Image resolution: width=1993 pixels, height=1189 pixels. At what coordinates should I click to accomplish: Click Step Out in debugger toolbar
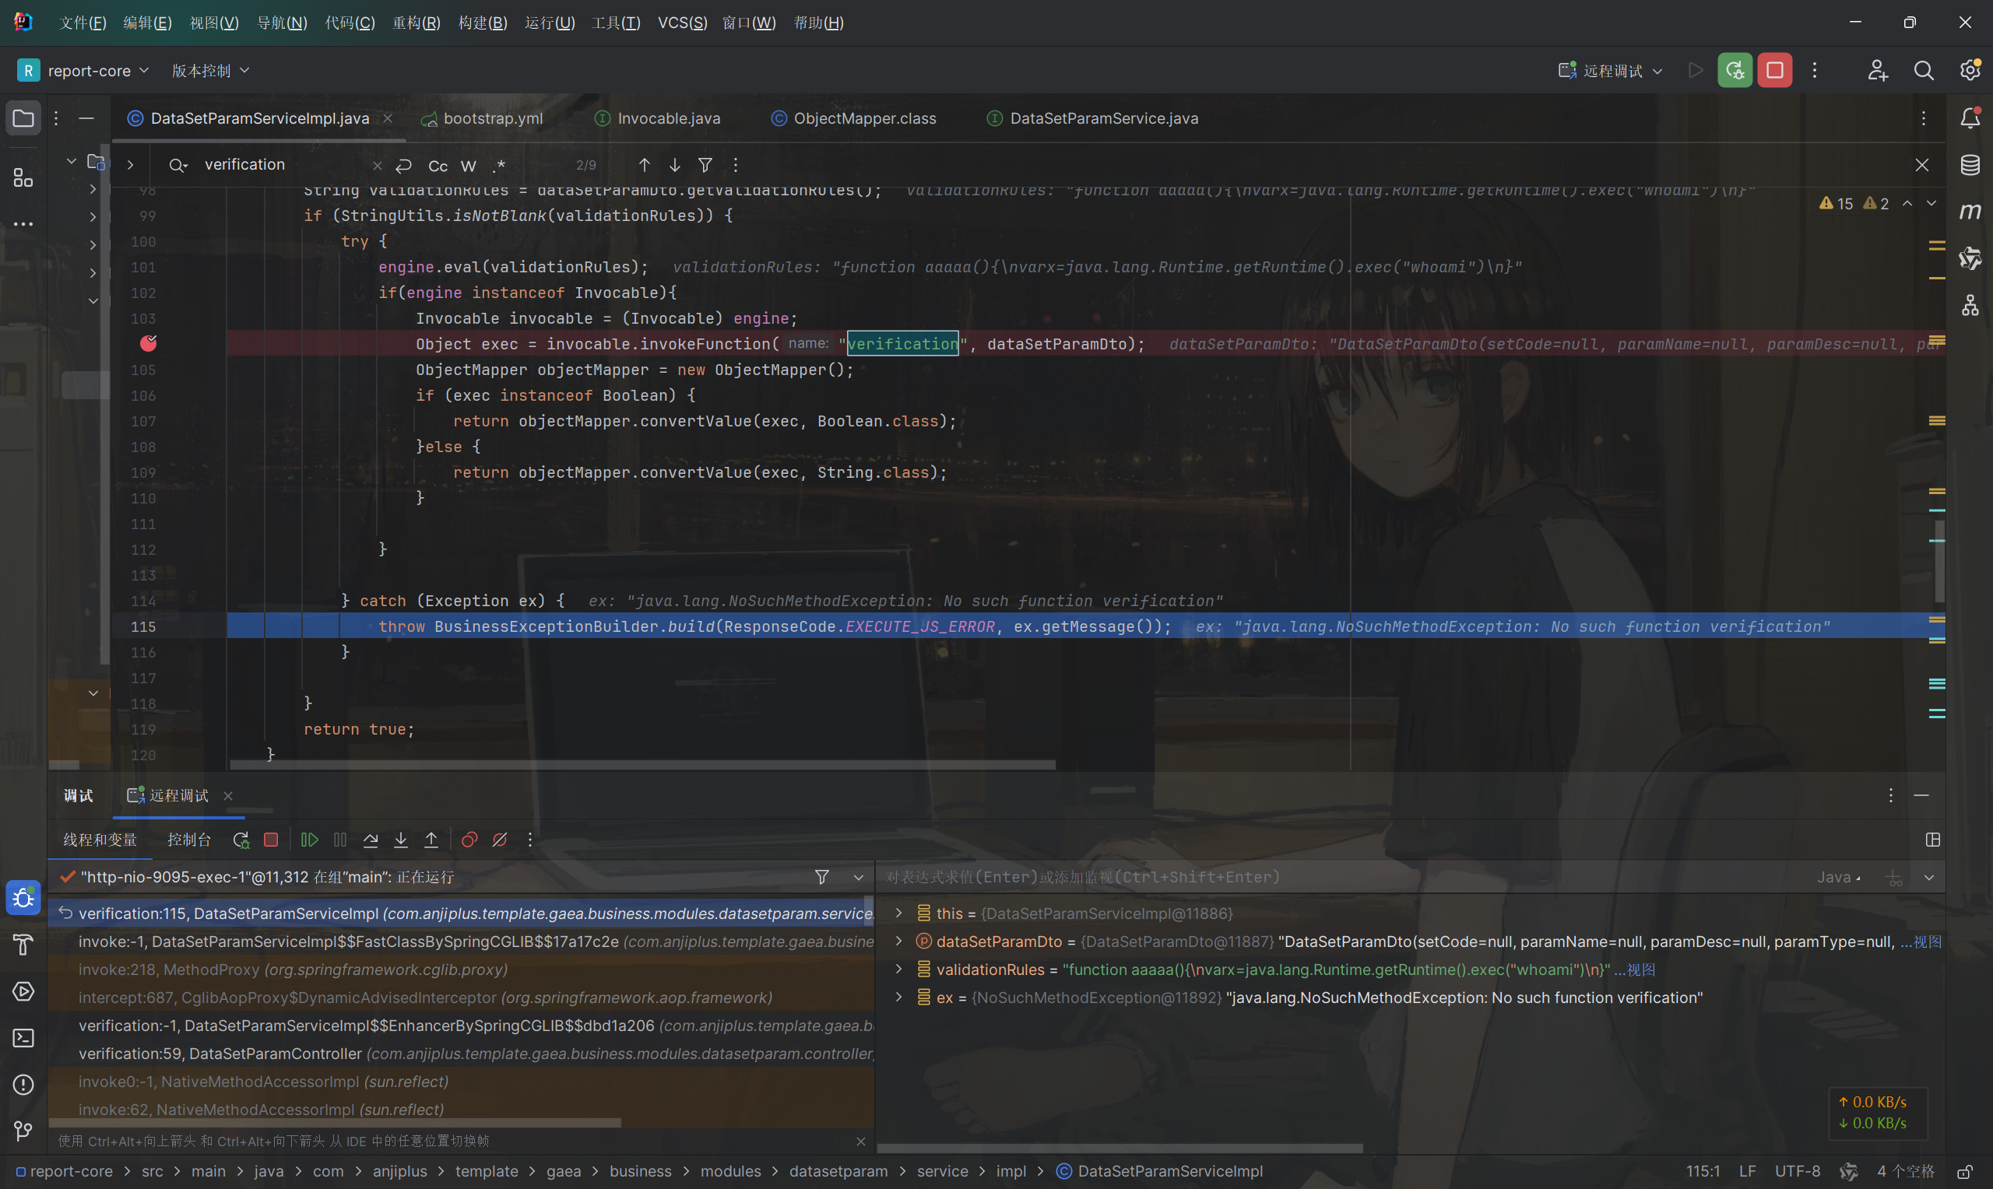point(431,840)
